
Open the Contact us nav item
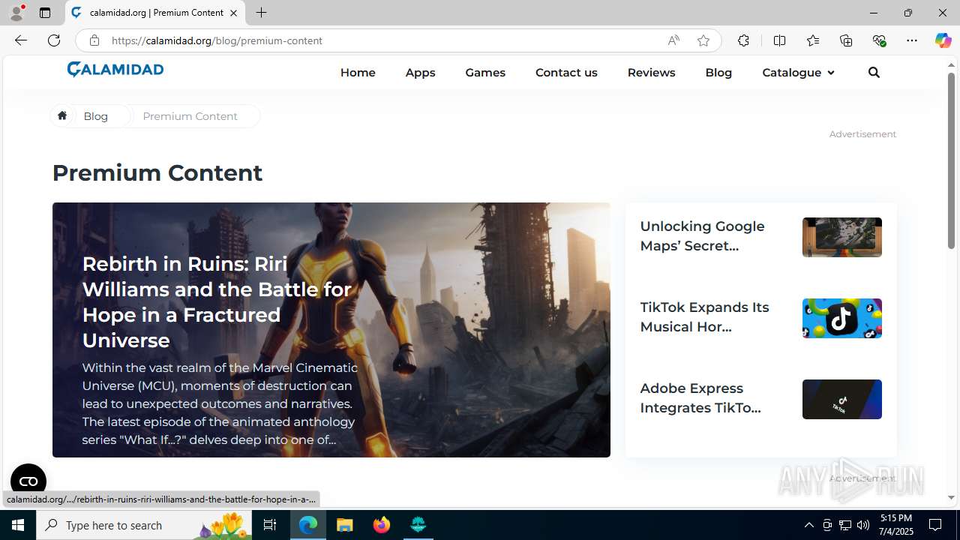pyautogui.click(x=566, y=73)
